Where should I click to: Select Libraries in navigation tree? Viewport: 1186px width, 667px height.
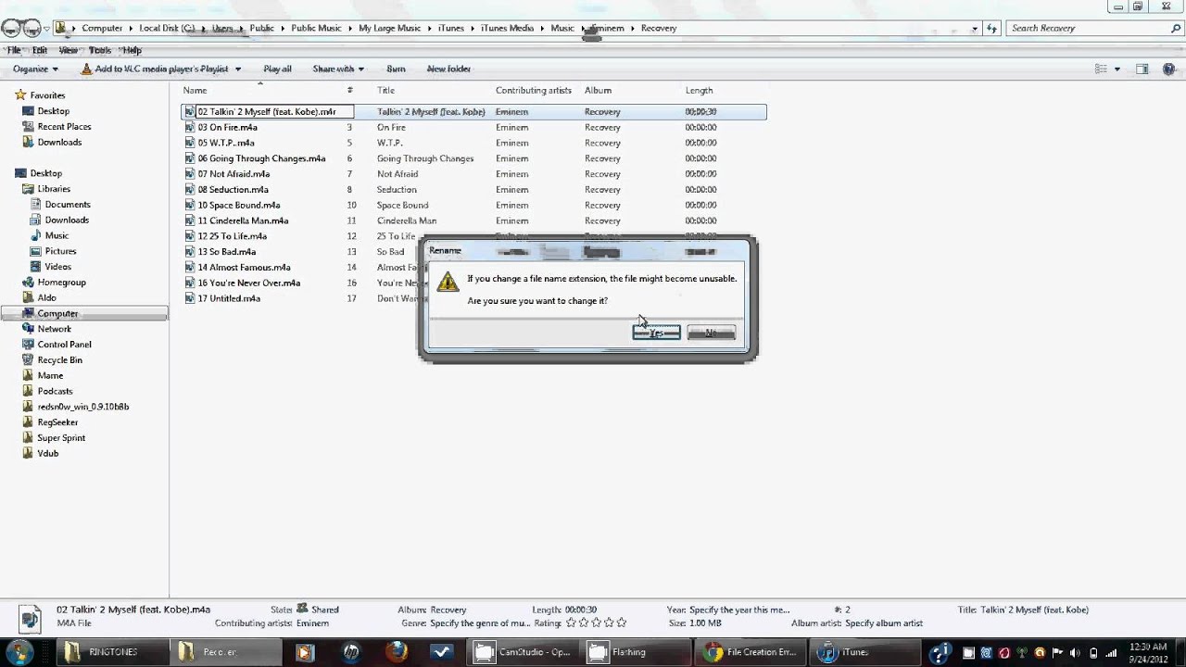[54, 189]
